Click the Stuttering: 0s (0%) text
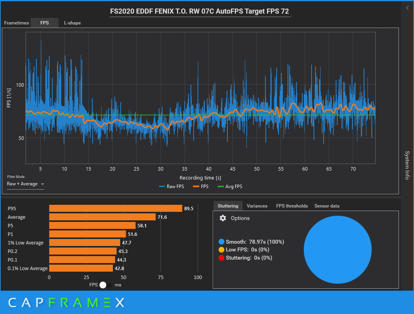Viewport: 414px width, 314px height. 249,258
